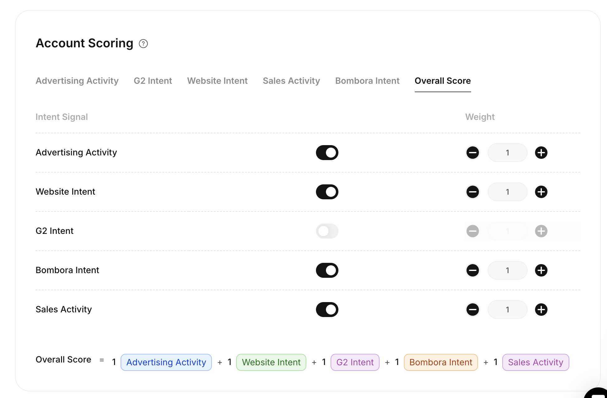The width and height of the screenshot is (607, 398).
Task: Decrease Advertising Activity weight with minus
Action: pos(472,153)
